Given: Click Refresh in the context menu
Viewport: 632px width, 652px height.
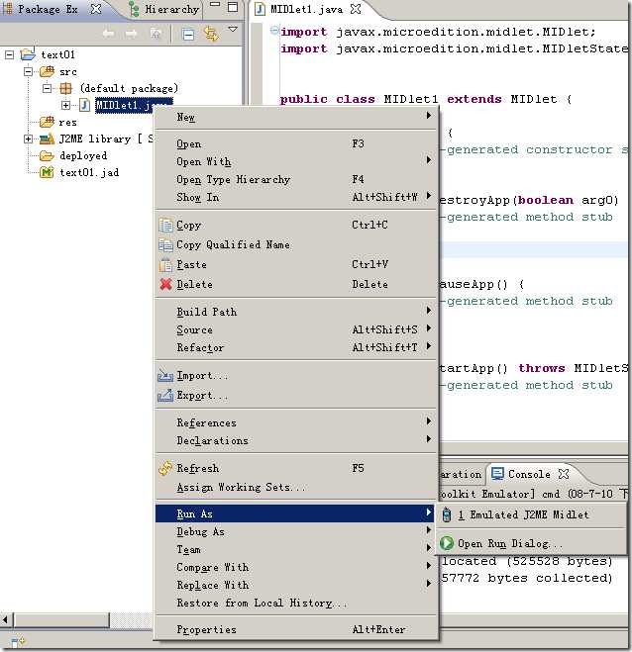Looking at the screenshot, I should (x=197, y=469).
